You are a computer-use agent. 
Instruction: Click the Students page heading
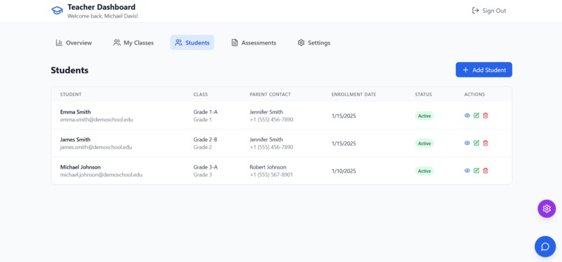(x=70, y=70)
